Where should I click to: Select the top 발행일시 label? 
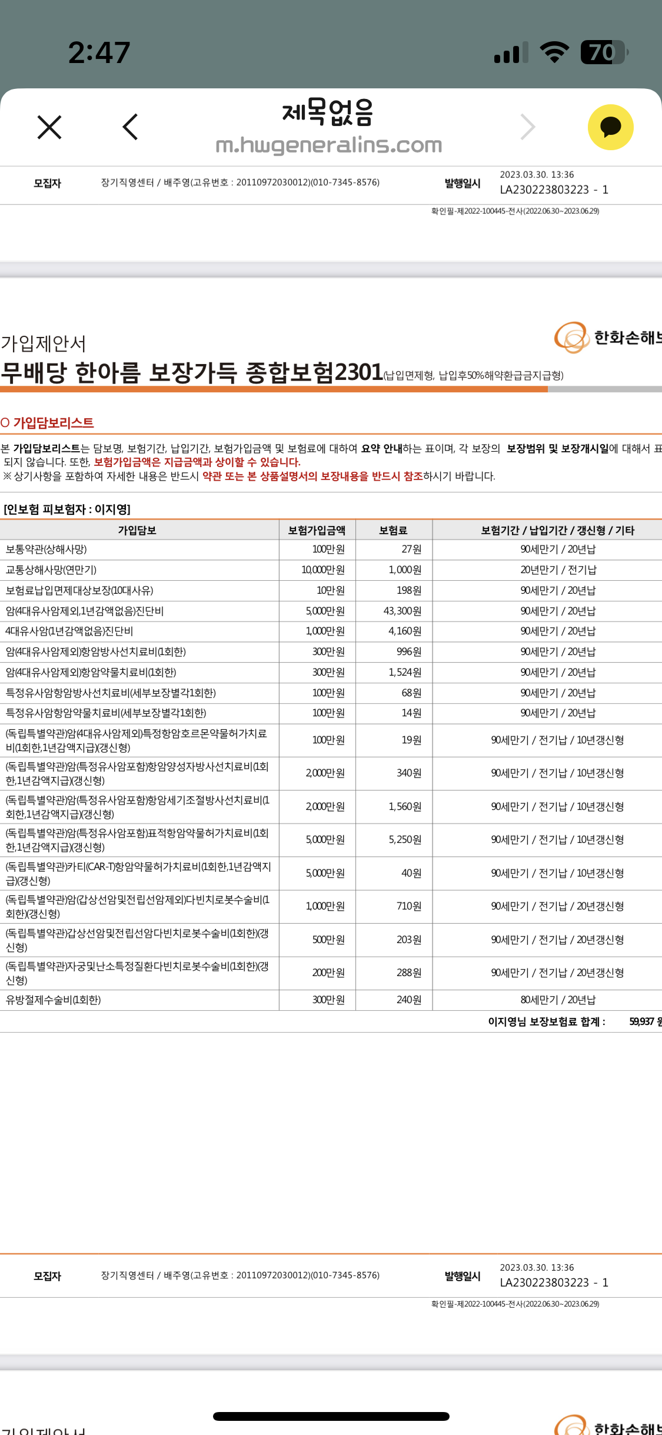pos(463,184)
